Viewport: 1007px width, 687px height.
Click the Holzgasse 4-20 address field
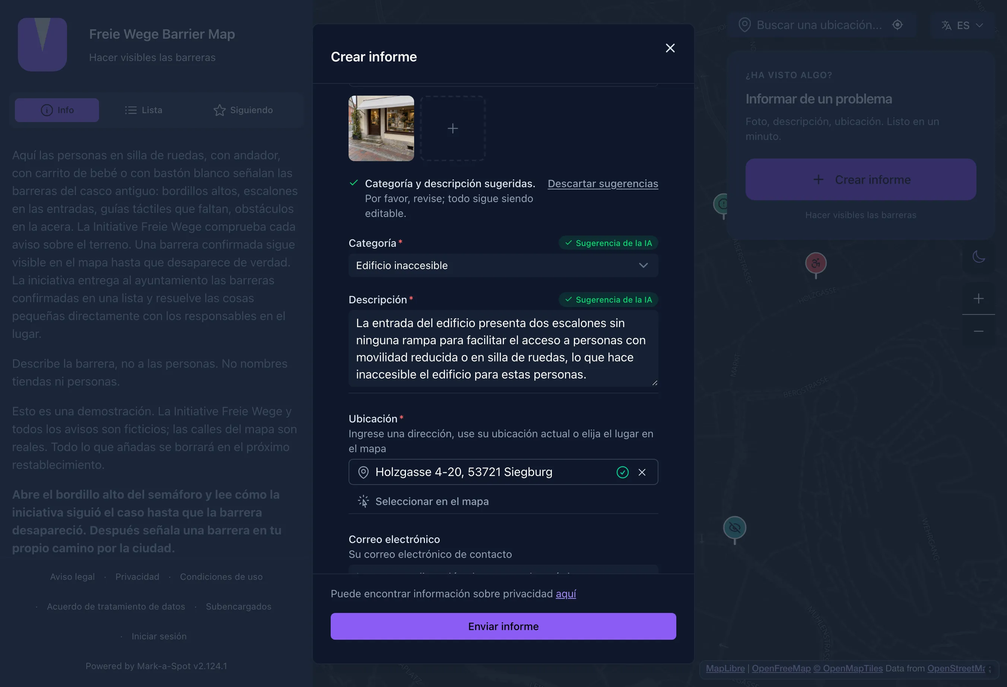(503, 472)
